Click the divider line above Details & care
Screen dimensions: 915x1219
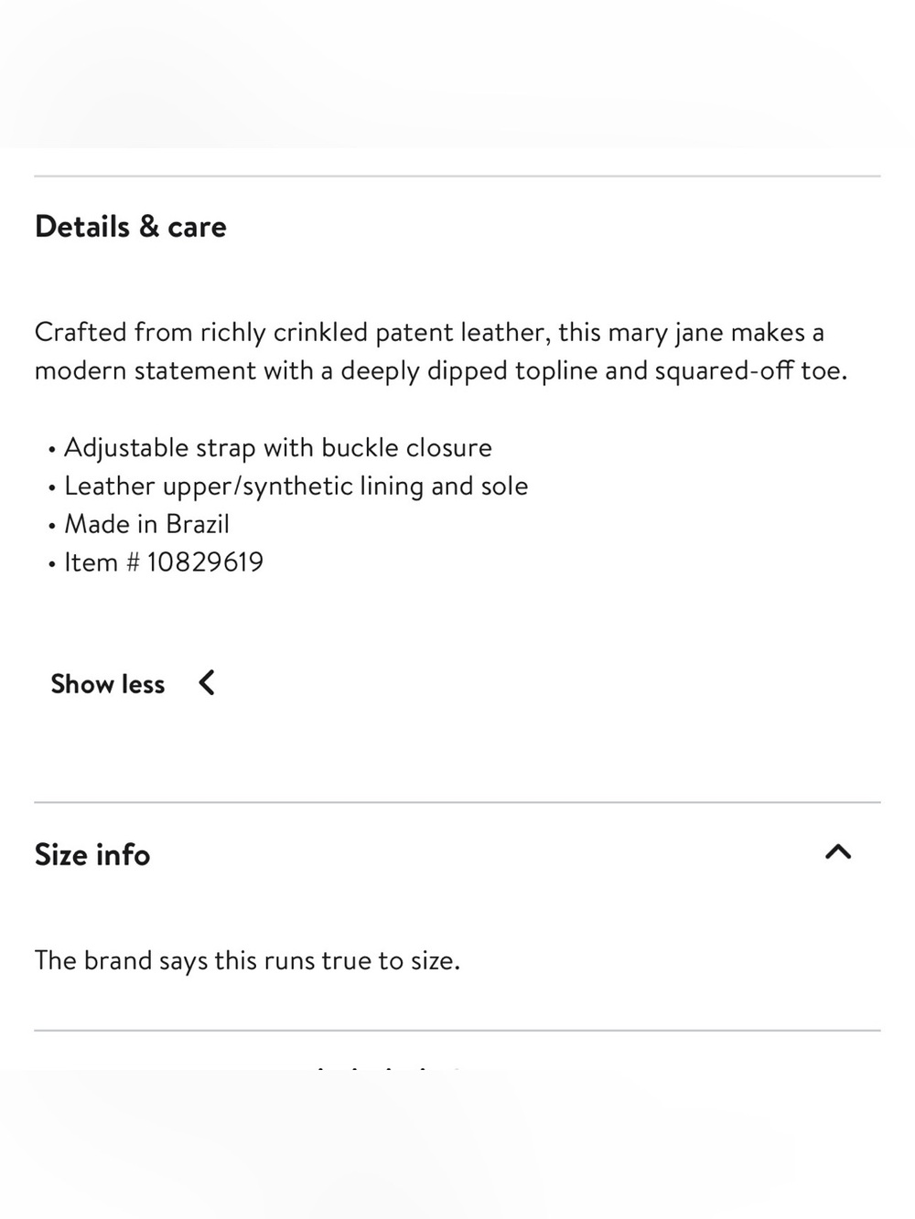[457, 176]
